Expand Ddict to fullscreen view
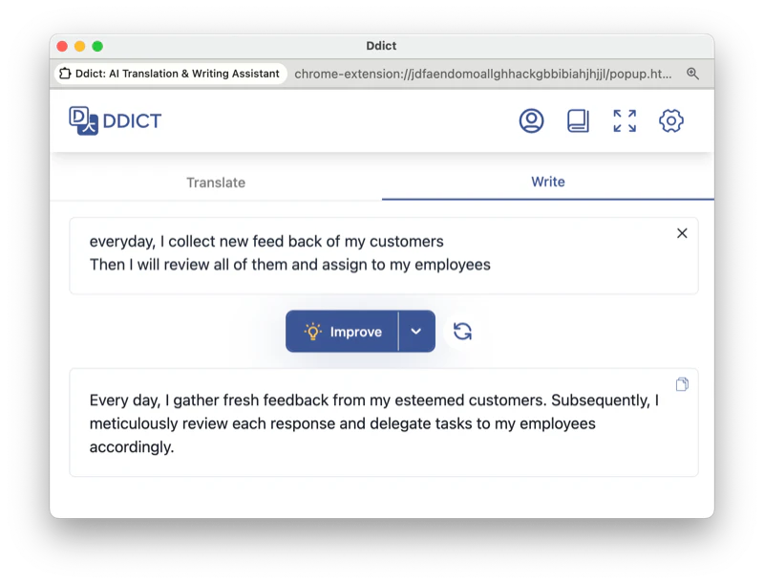The width and height of the screenshot is (764, 584). (625, 120)
